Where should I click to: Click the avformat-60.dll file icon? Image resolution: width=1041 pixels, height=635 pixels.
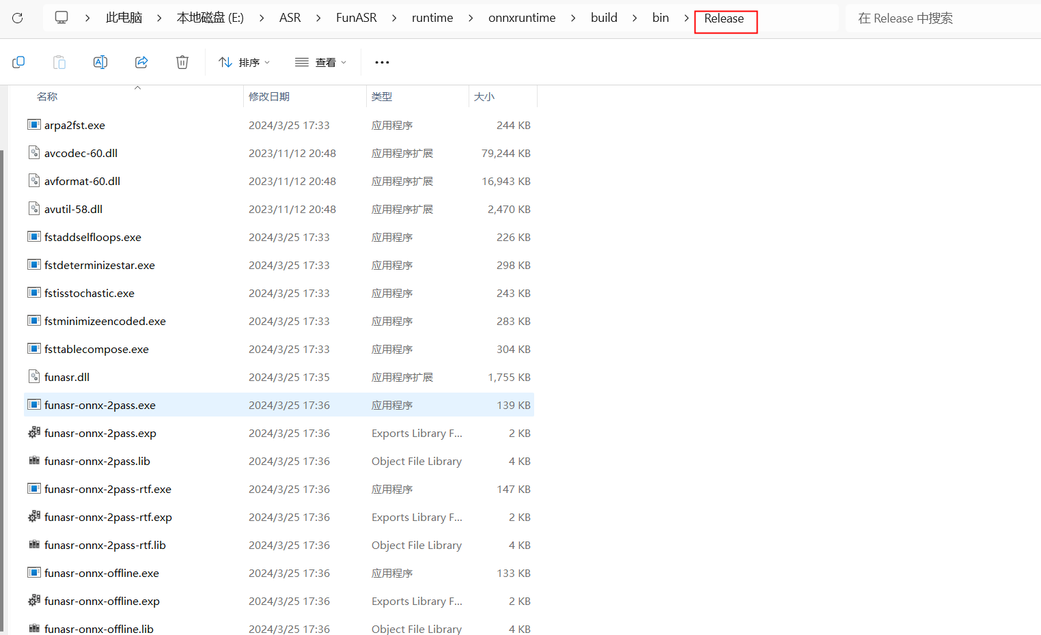(34, 180)
